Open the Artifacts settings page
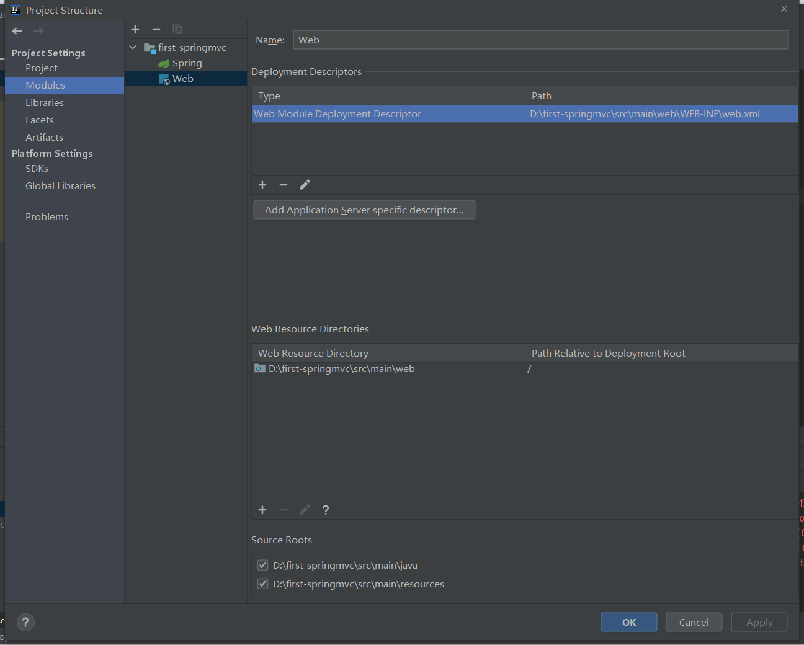 click(44, 138)
